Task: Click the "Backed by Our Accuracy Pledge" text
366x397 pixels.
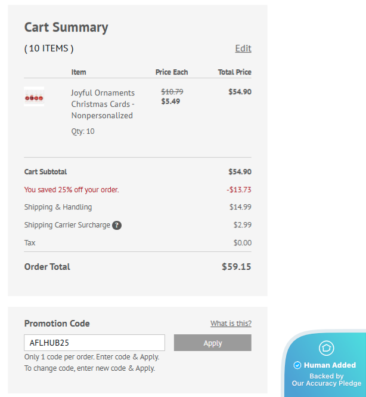Action: pos(327,380)
